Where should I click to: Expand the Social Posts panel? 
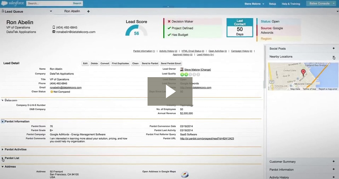point(333,49)
